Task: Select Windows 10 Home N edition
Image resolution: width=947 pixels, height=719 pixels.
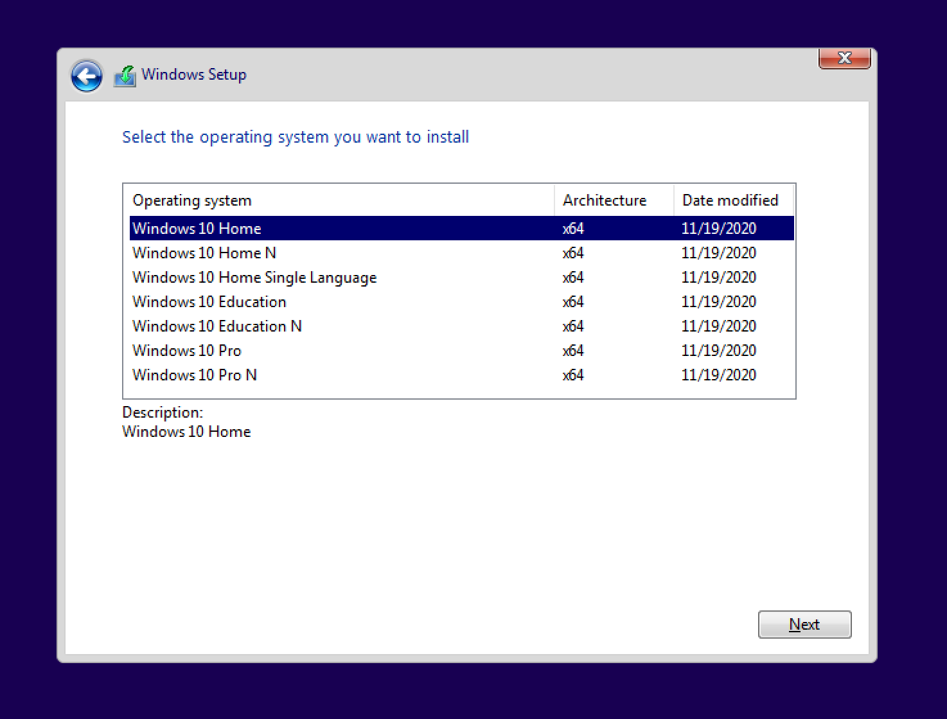Action: tap(462, 253)
